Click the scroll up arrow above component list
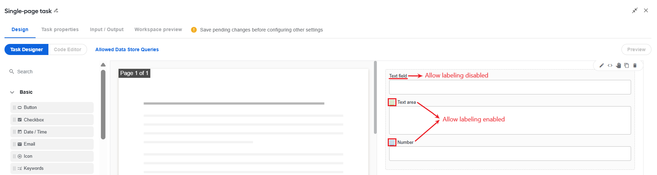The image size is (657, 175). (x=103, y=65)
